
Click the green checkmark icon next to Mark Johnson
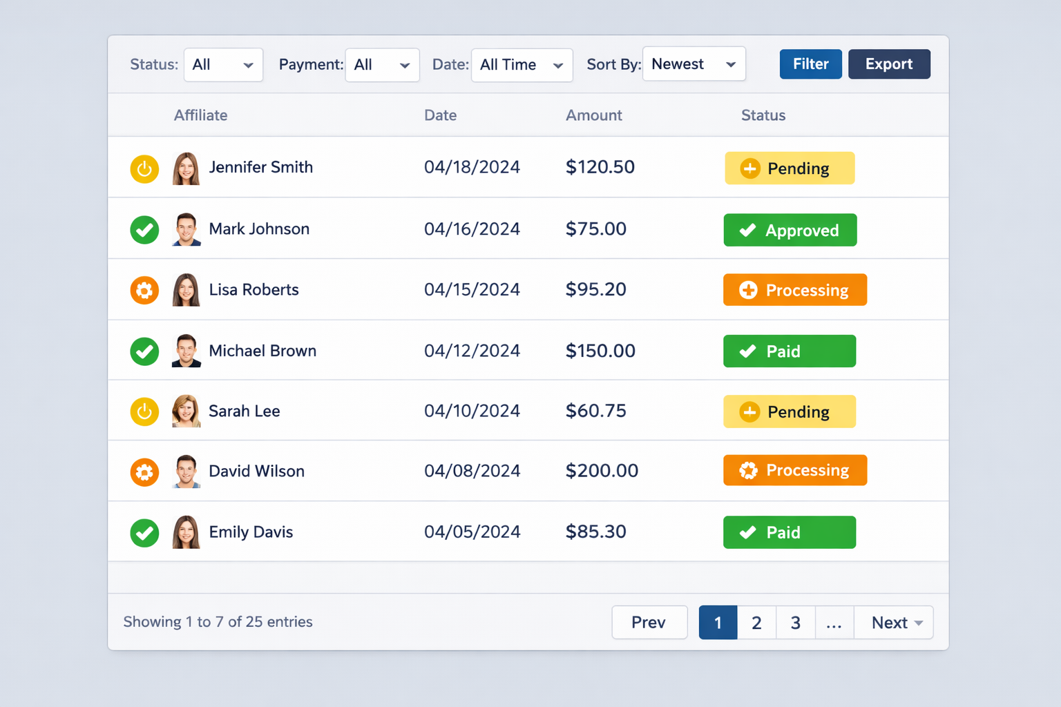[x=144, y=229]
